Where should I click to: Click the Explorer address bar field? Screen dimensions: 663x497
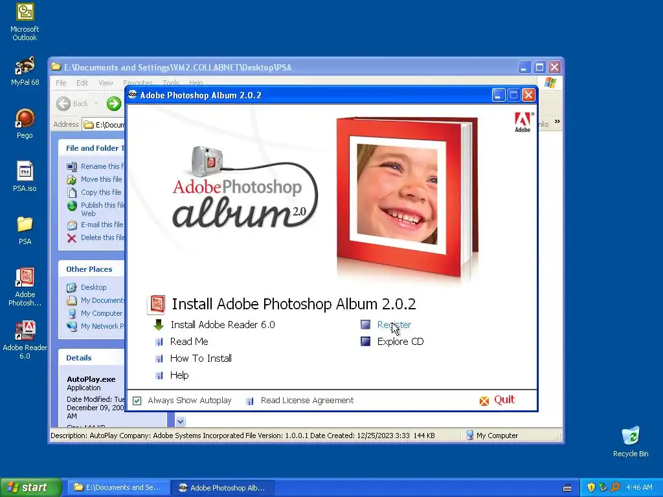coord(104,124)
